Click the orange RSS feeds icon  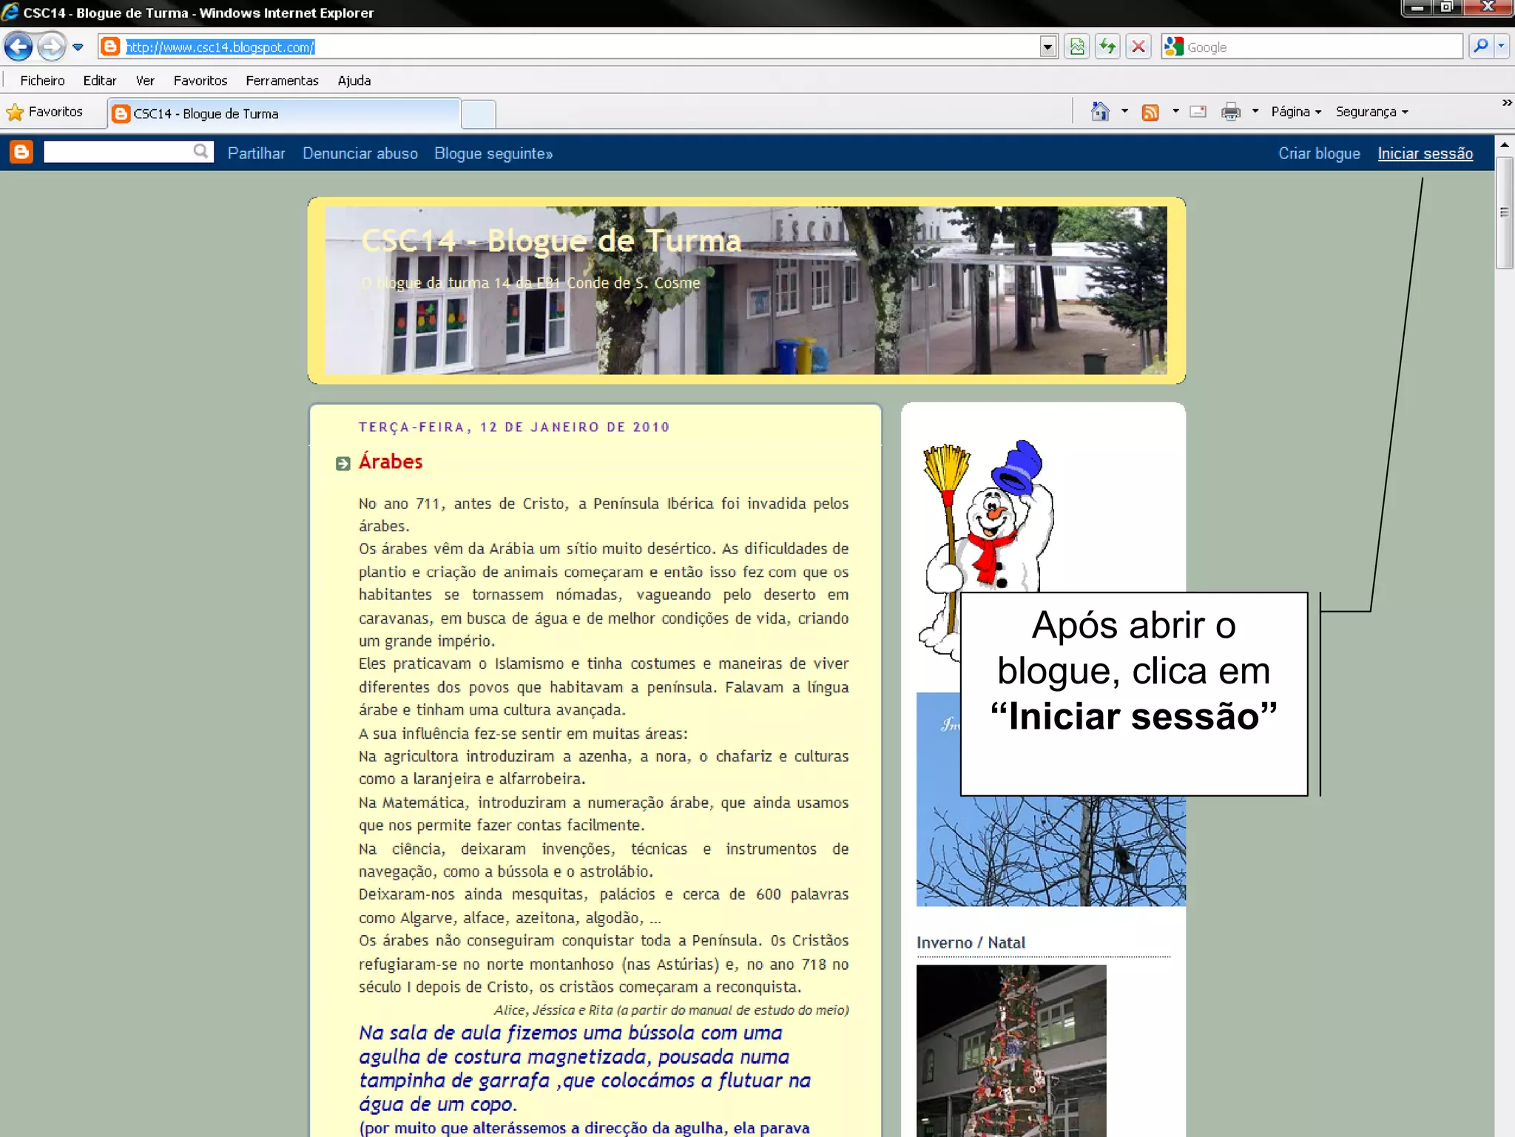[1150, 112]
